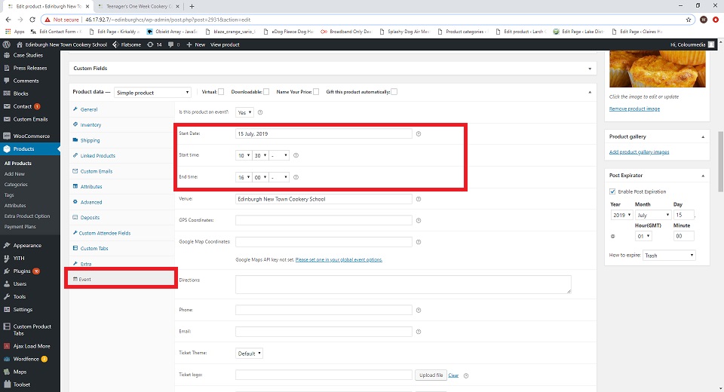Disable the Enable Post Expiration checkbox
Image resolution: width=724 pixels, height=392 pixels.
pyautogui.click(x=612, y=191)
